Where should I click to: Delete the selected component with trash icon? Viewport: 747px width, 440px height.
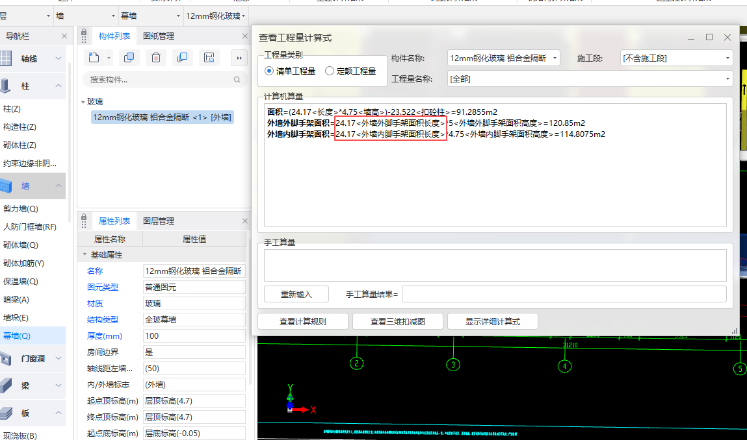(156, 58)
